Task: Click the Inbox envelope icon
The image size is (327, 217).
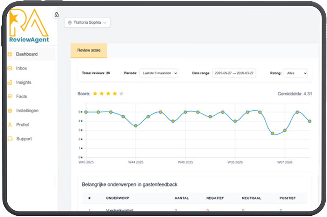Action: 10,68
